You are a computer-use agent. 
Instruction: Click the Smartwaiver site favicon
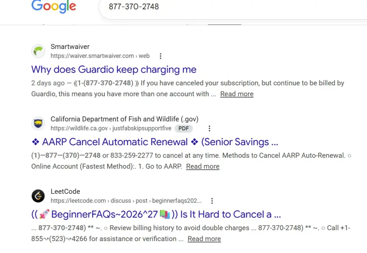coord(38,51)
